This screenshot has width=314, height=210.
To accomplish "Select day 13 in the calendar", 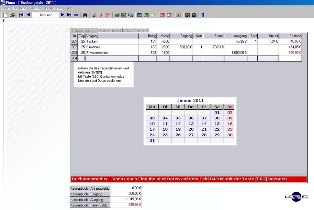I will click(191, 124).
